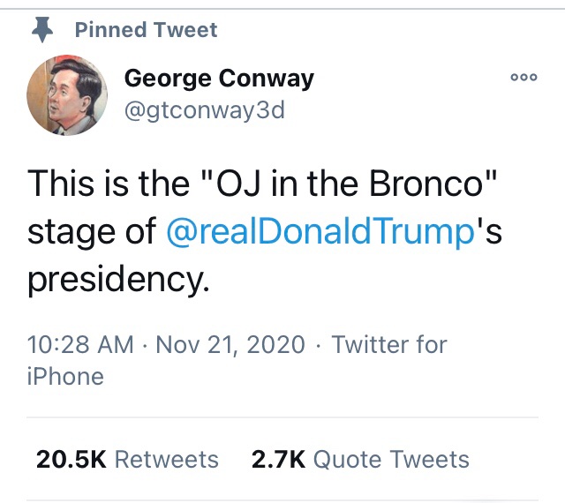
Task: Click the 10:28 AM timestamp
Action: coord(79,343)
